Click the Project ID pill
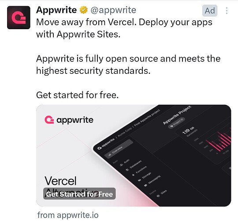This screenshot has height=221, width=238. click(177, 123)
